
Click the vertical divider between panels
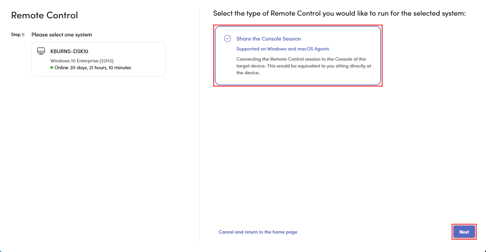tap(199, 136)
